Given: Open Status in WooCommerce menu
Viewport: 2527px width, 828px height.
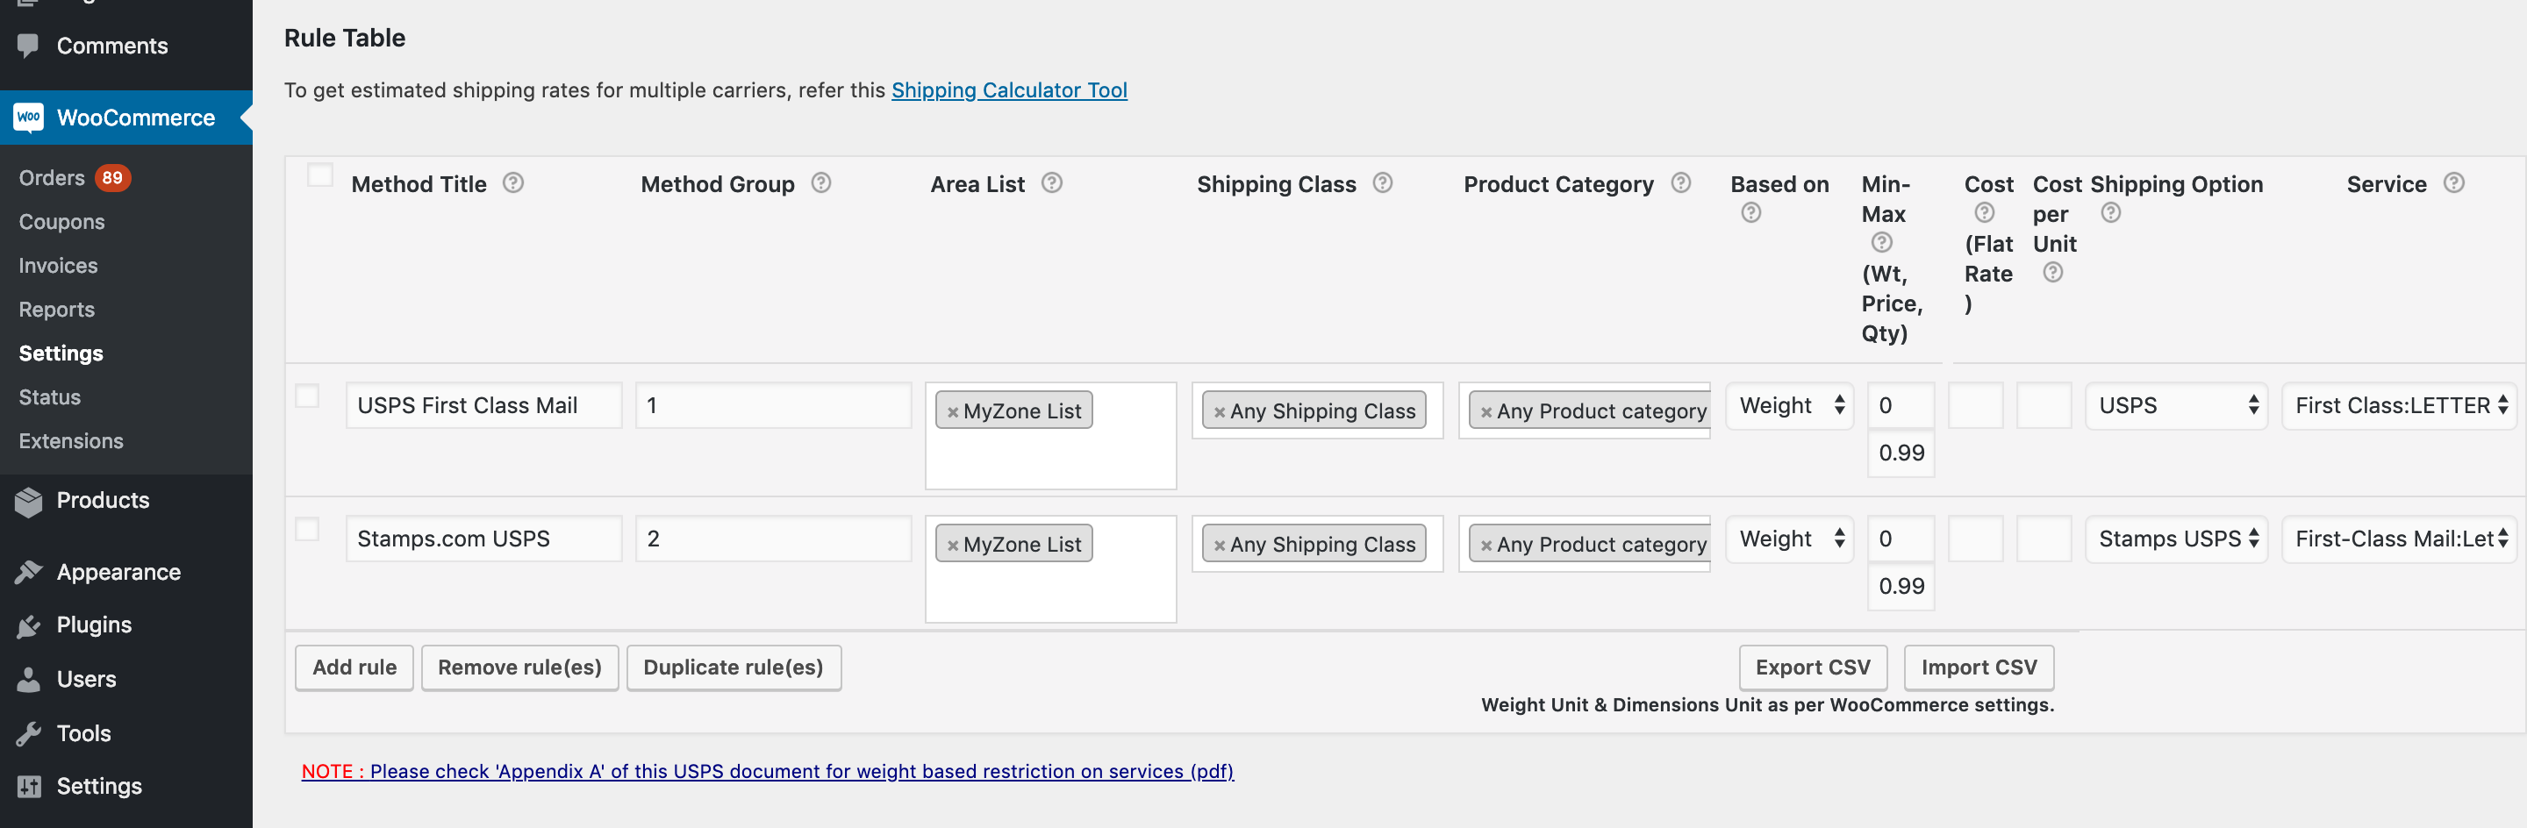Looking at the screenshot, I should tap(50, 397).
